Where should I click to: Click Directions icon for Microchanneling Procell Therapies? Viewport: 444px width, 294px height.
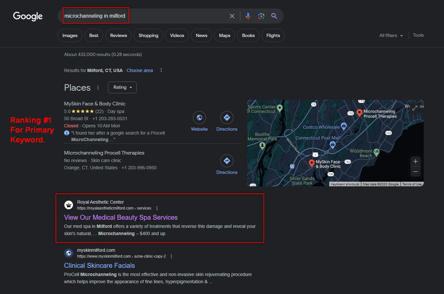[x=227, y=161]
